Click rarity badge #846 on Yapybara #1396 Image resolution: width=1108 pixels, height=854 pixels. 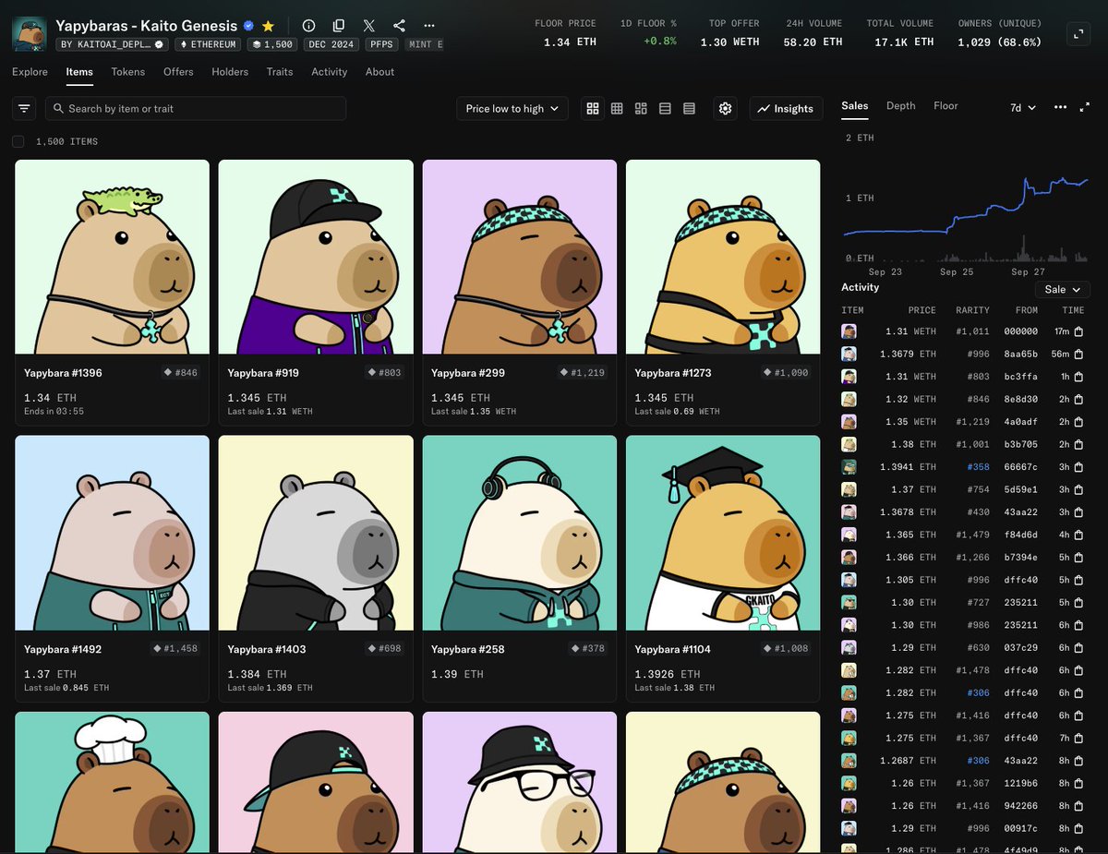(x=180, y=372)
